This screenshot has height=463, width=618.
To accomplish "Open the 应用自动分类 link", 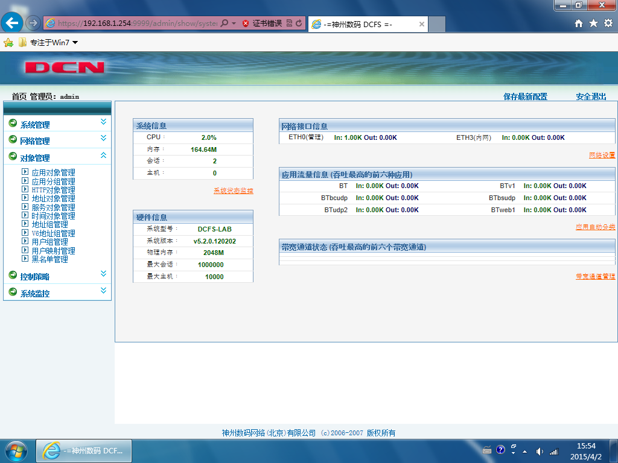I will pyautogui.click(x=595, y=227).
